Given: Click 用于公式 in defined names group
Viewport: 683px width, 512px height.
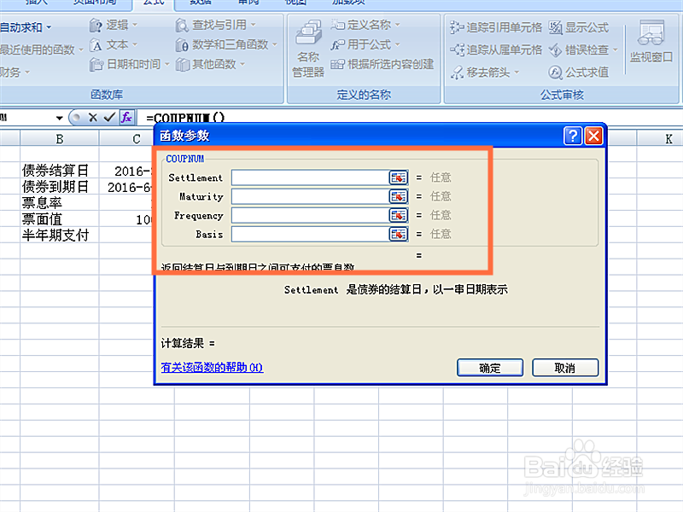Looking at the screenshot, I should click(x=365, y=44).
